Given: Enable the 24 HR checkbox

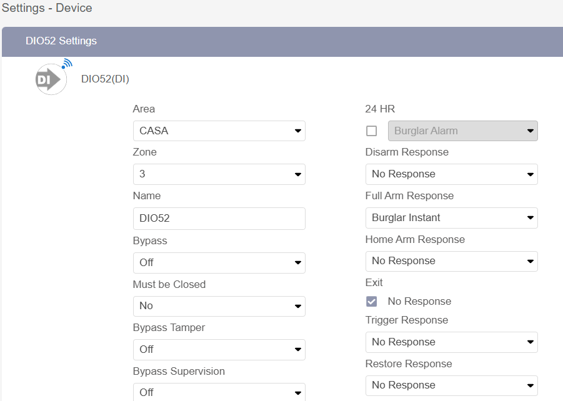Looking at the screenshot, I should click(372, 131).
